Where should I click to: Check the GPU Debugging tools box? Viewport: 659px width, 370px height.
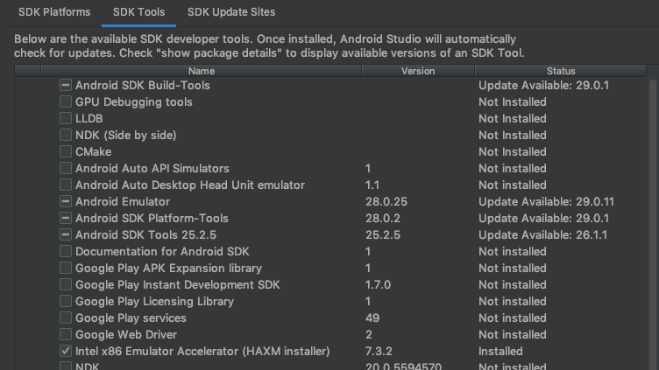66,102
